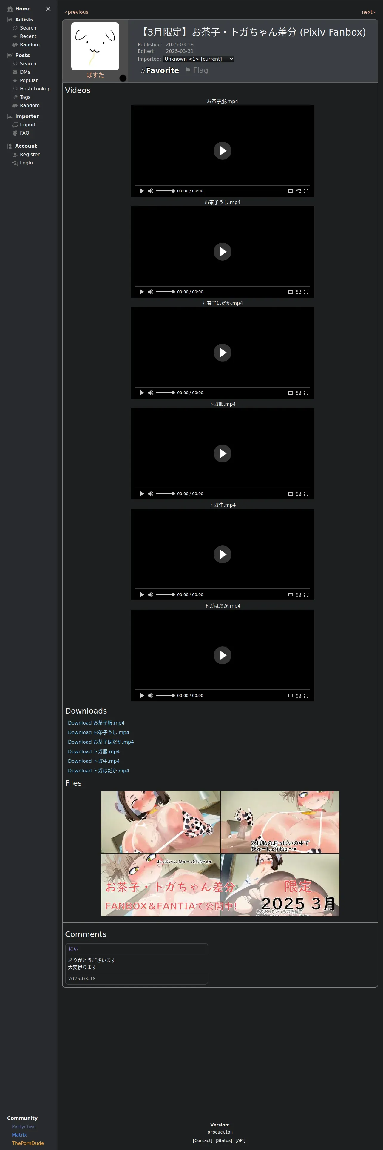Enter fullscreen on トガ牛.mp4
This screenshot has width=383, height=1150.
coord(306,595)
